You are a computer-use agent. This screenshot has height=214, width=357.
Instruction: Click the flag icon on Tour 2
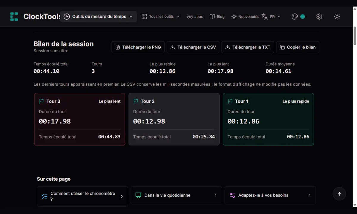[136, 101]
